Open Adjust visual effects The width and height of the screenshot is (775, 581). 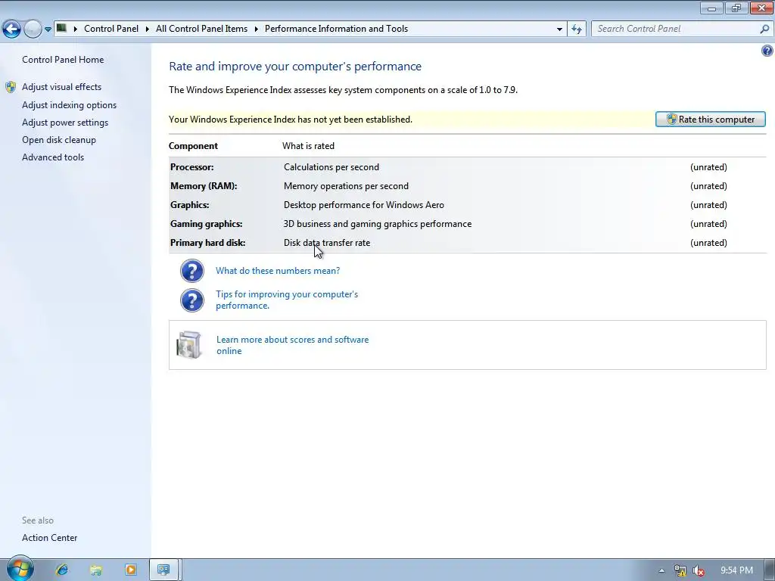pos(62,87)
